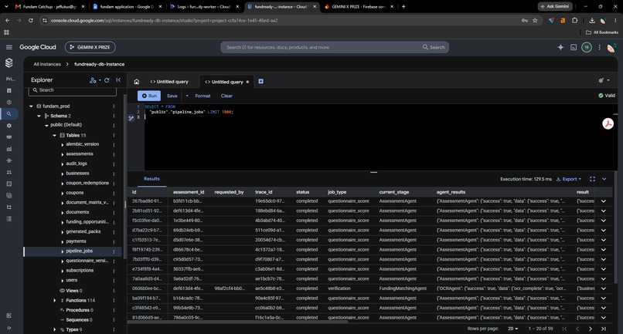Click the FundingMatchingAgent stage cell
Viewport: 623px width, 334px height.
403,288
